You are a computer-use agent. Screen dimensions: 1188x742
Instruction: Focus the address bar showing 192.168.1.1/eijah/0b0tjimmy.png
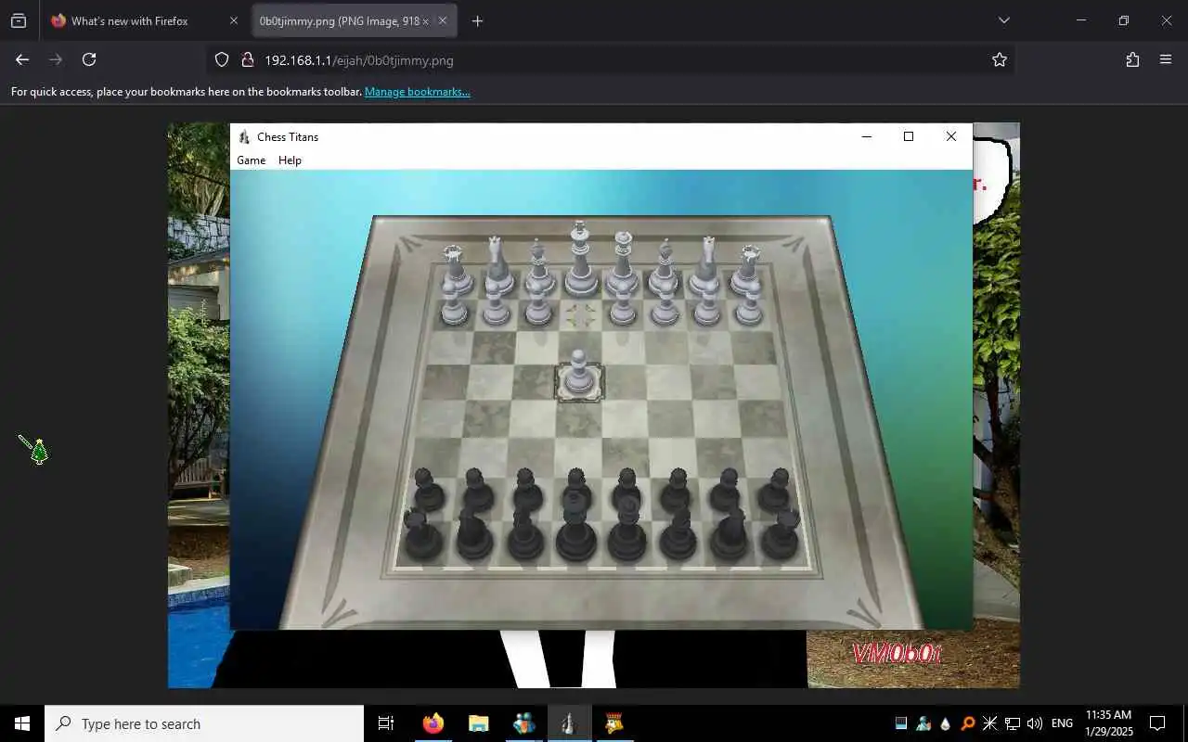tap(613, 60)
